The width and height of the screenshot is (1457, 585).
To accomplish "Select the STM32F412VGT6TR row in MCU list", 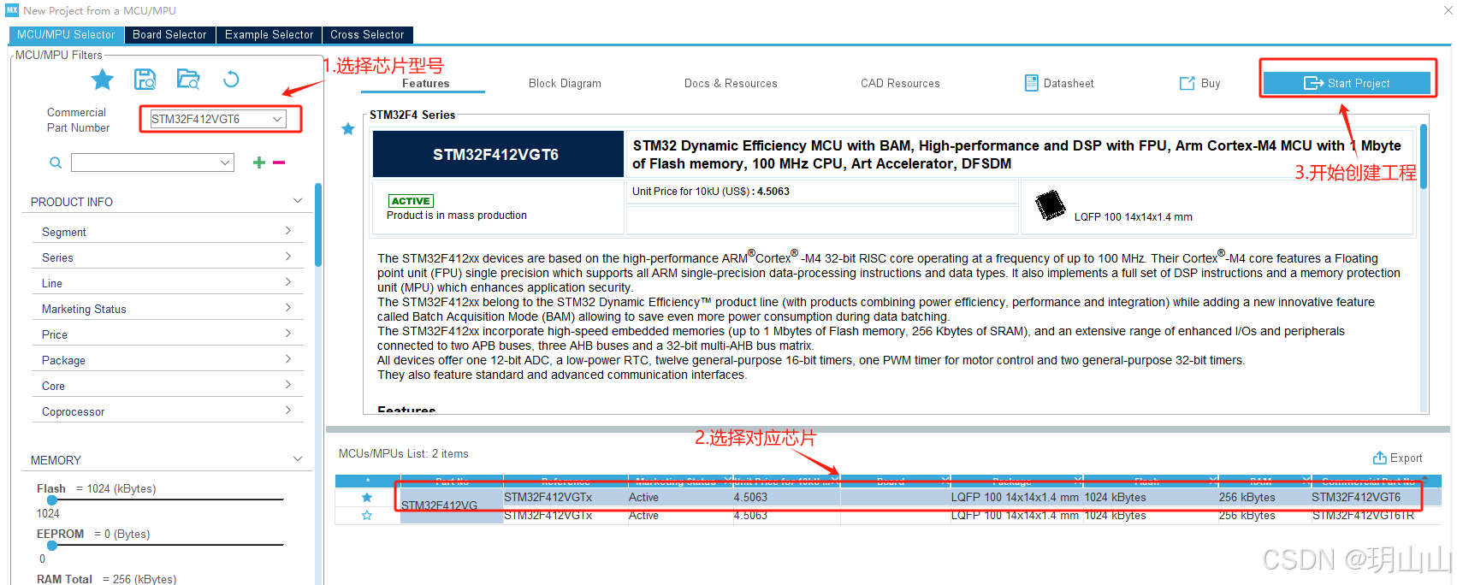I will pos(888,516).
